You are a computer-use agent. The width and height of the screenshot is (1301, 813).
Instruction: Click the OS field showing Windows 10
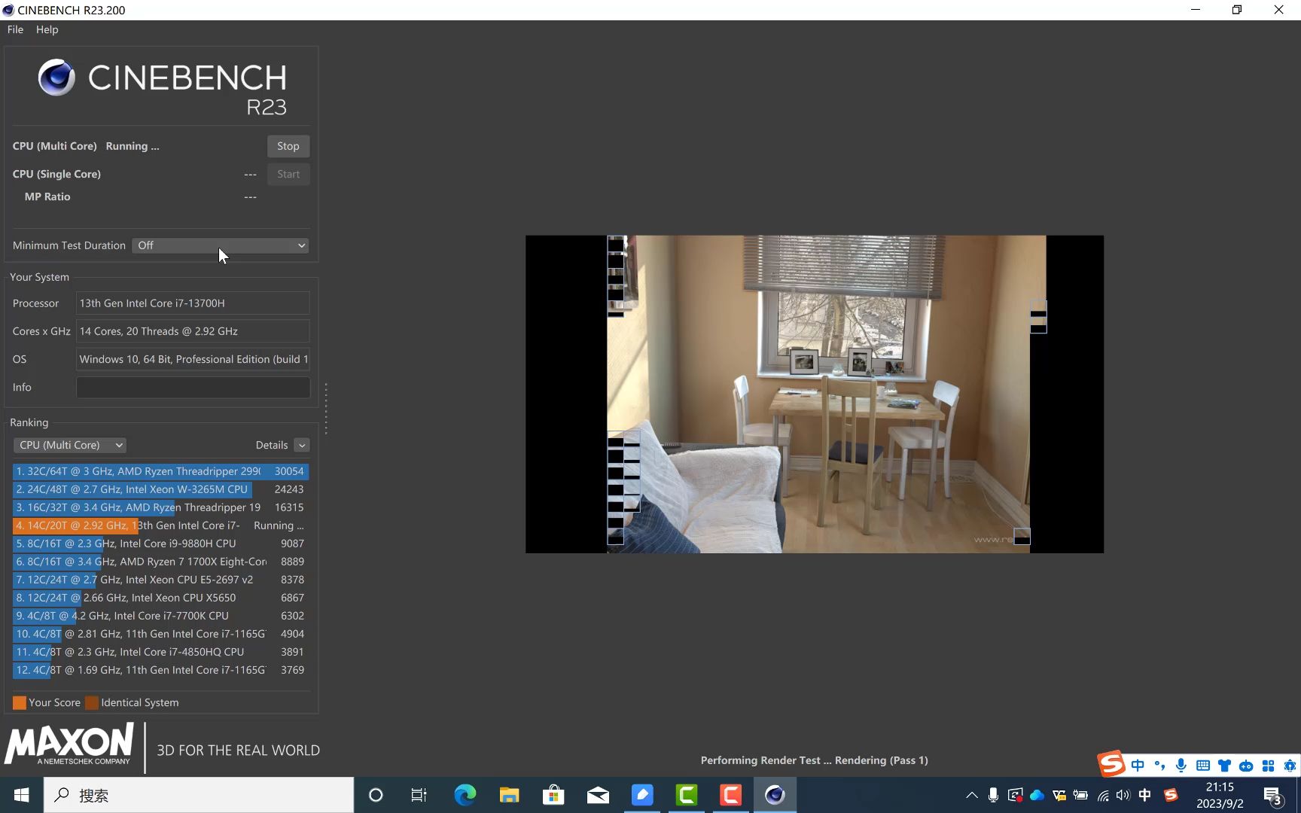(x=193, y=359)
